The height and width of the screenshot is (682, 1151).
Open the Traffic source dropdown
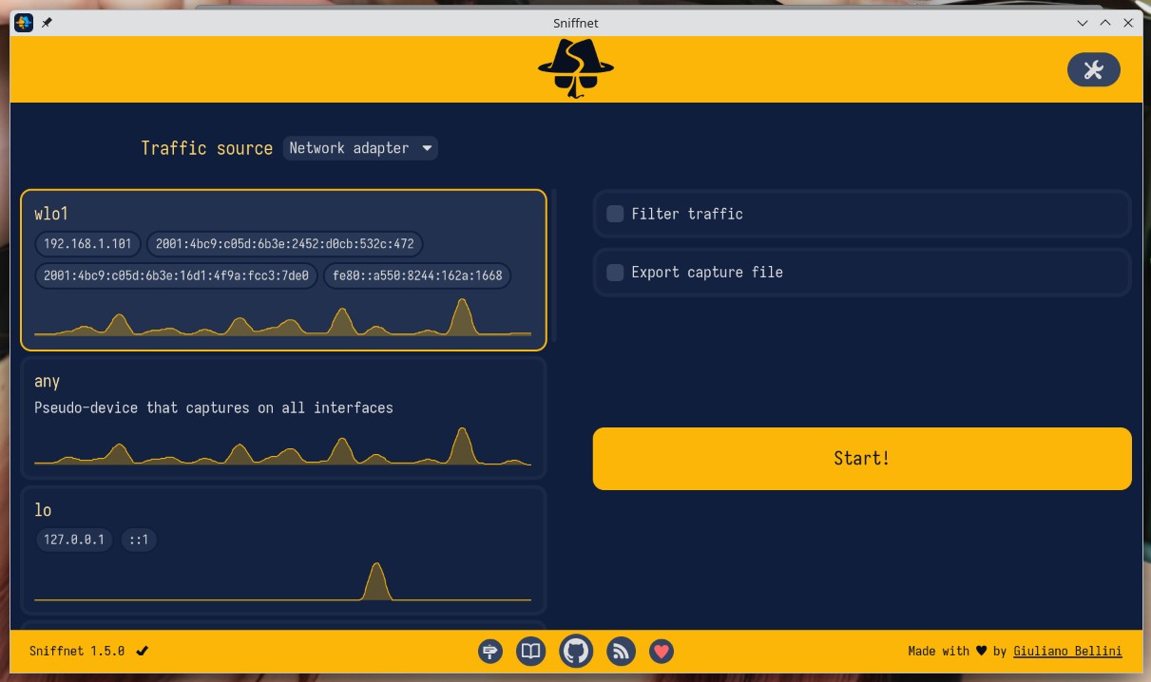click(x=359, y=148)
